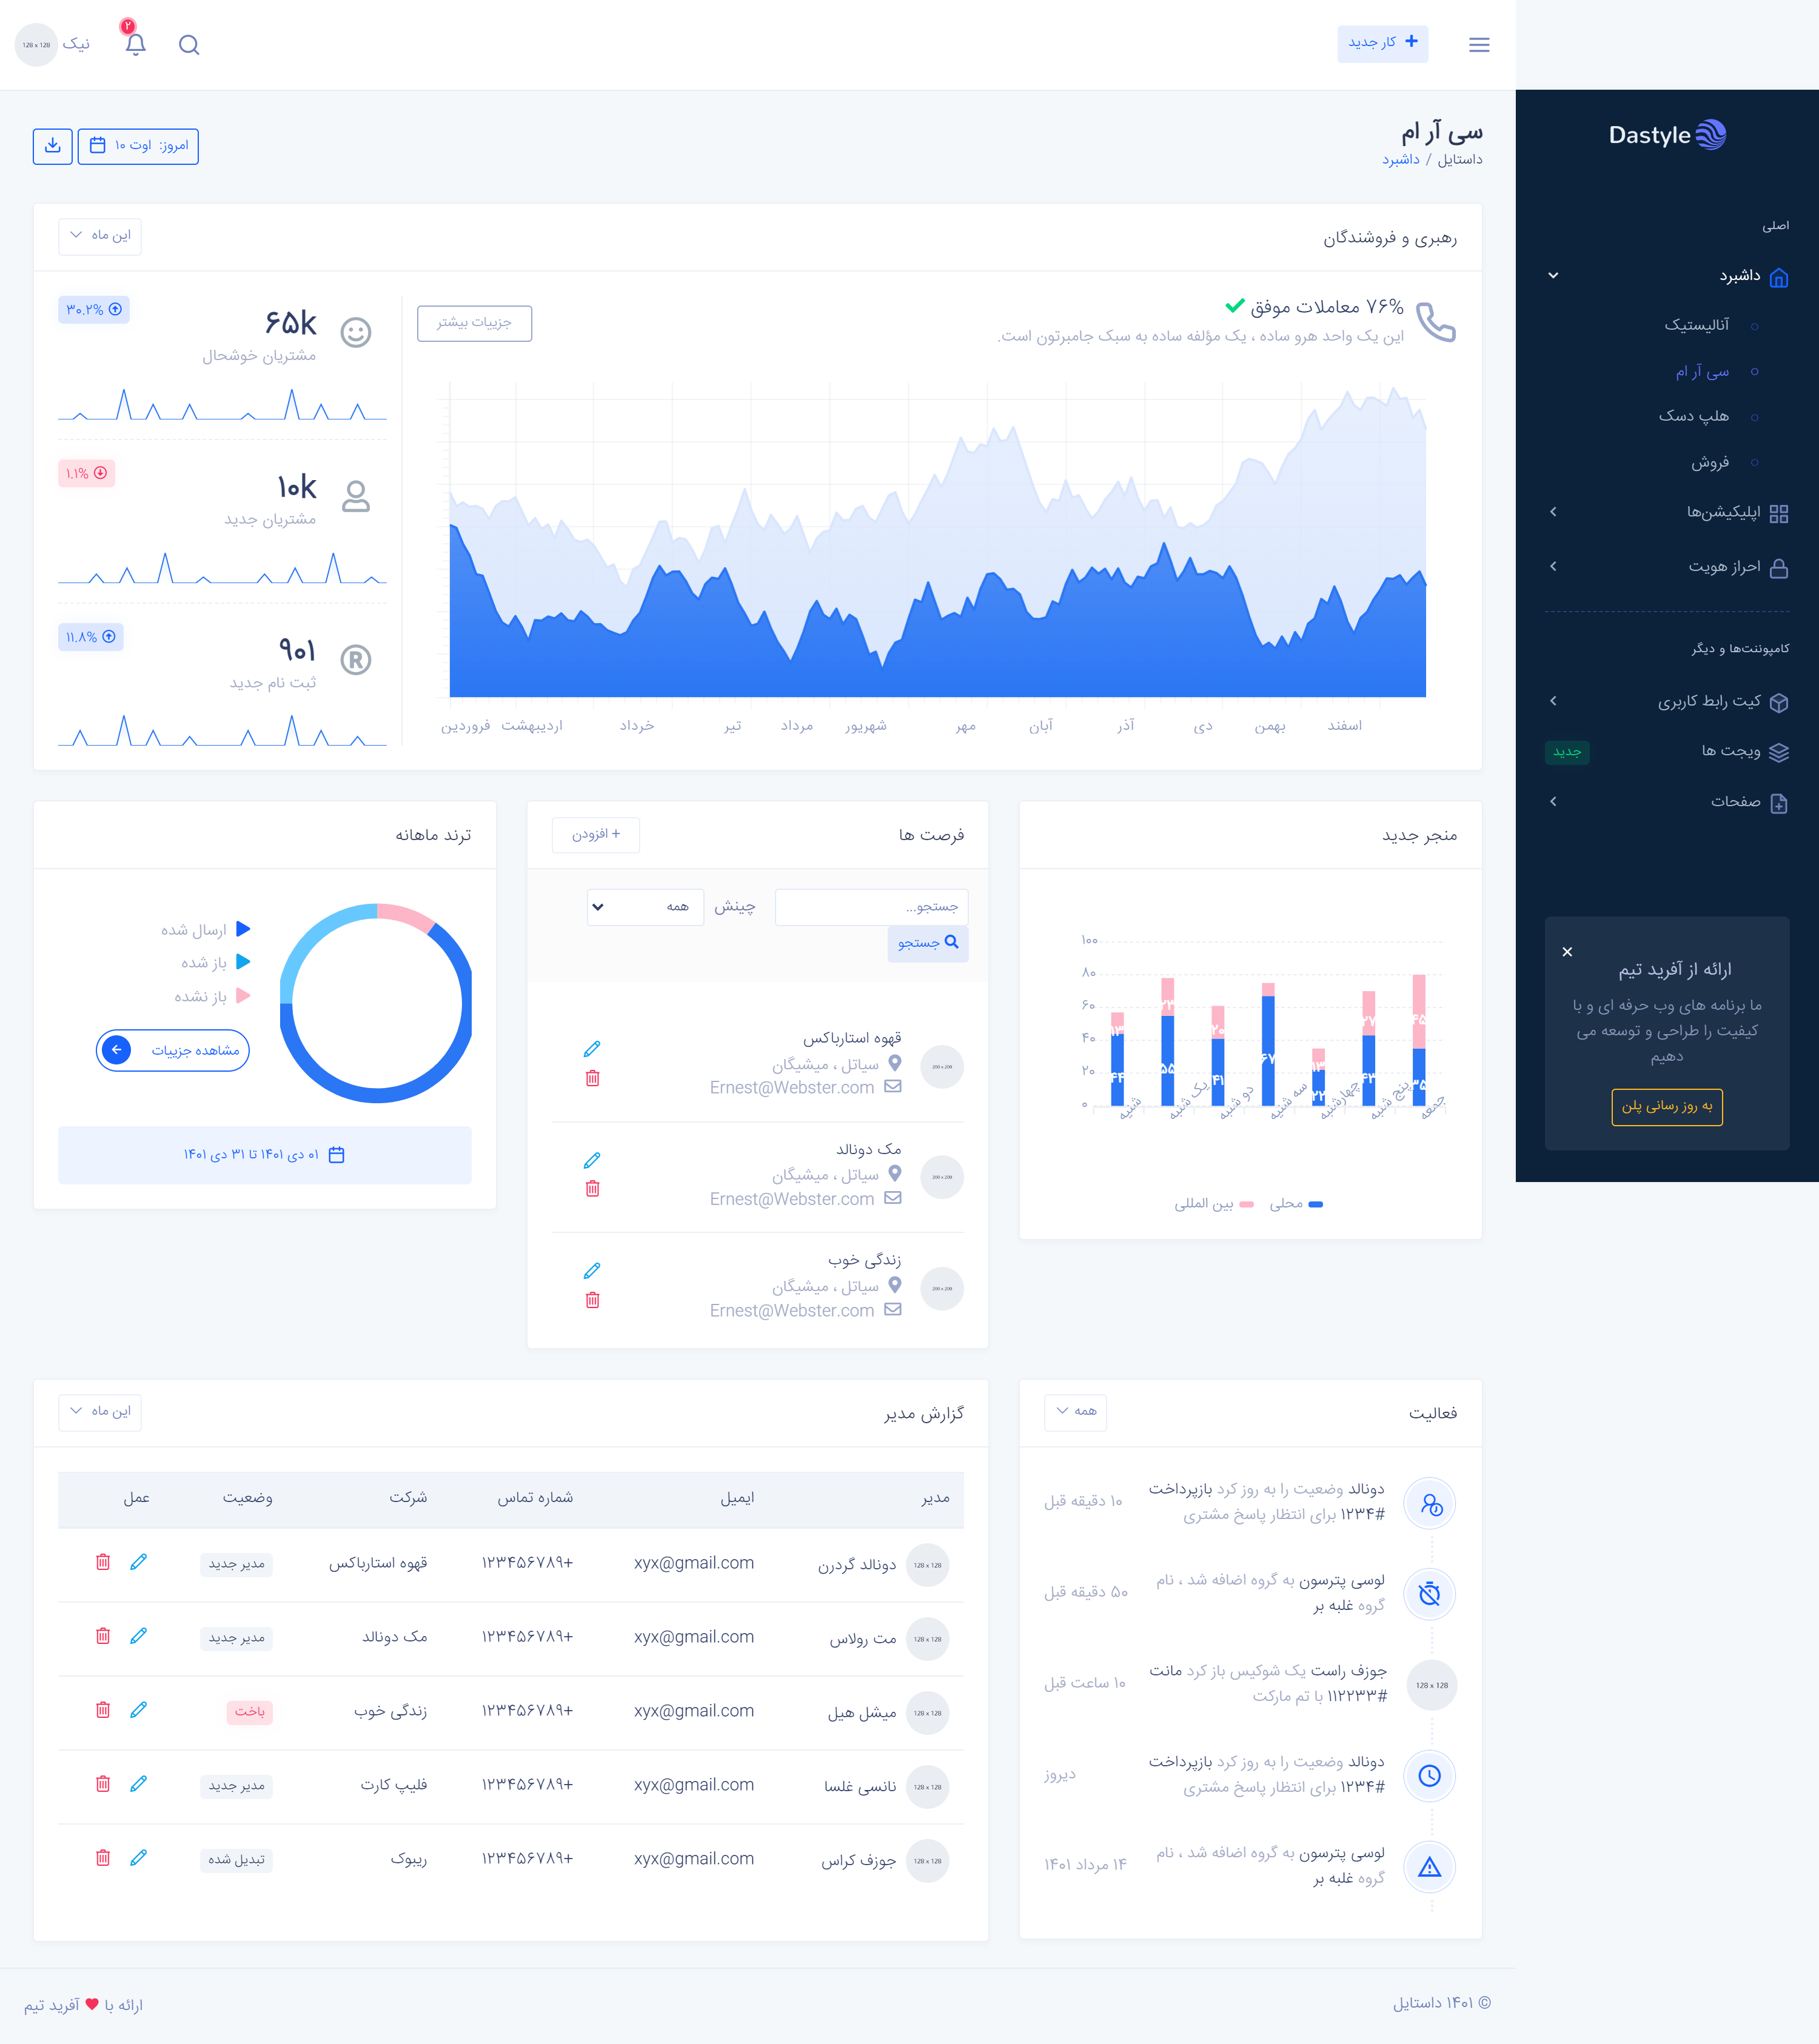Image resolution: width=1819 pixels, height=2044 pixels.
Task: Click the notification bell icon
Action: 136,44
